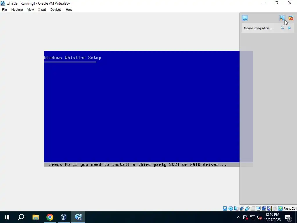
Task: Click the USB devices indicator
Action: tap(247, 208)
